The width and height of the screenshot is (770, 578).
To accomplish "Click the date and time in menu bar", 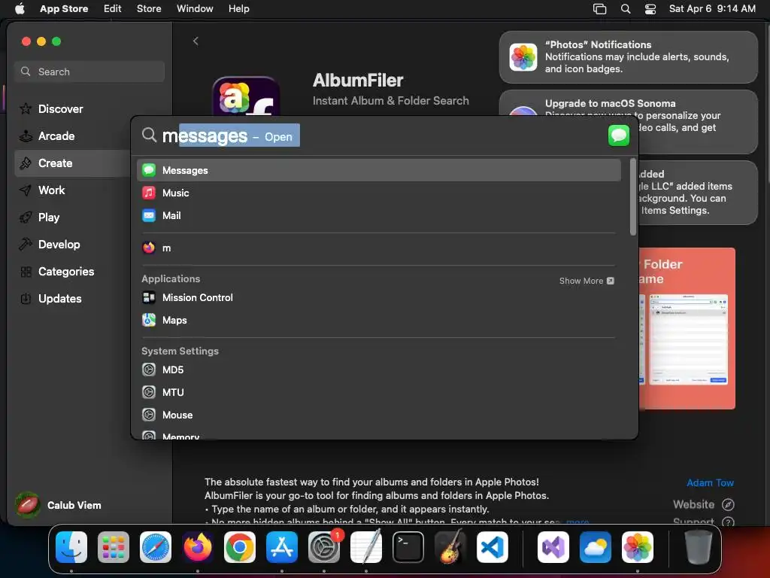I will point(712,9).
